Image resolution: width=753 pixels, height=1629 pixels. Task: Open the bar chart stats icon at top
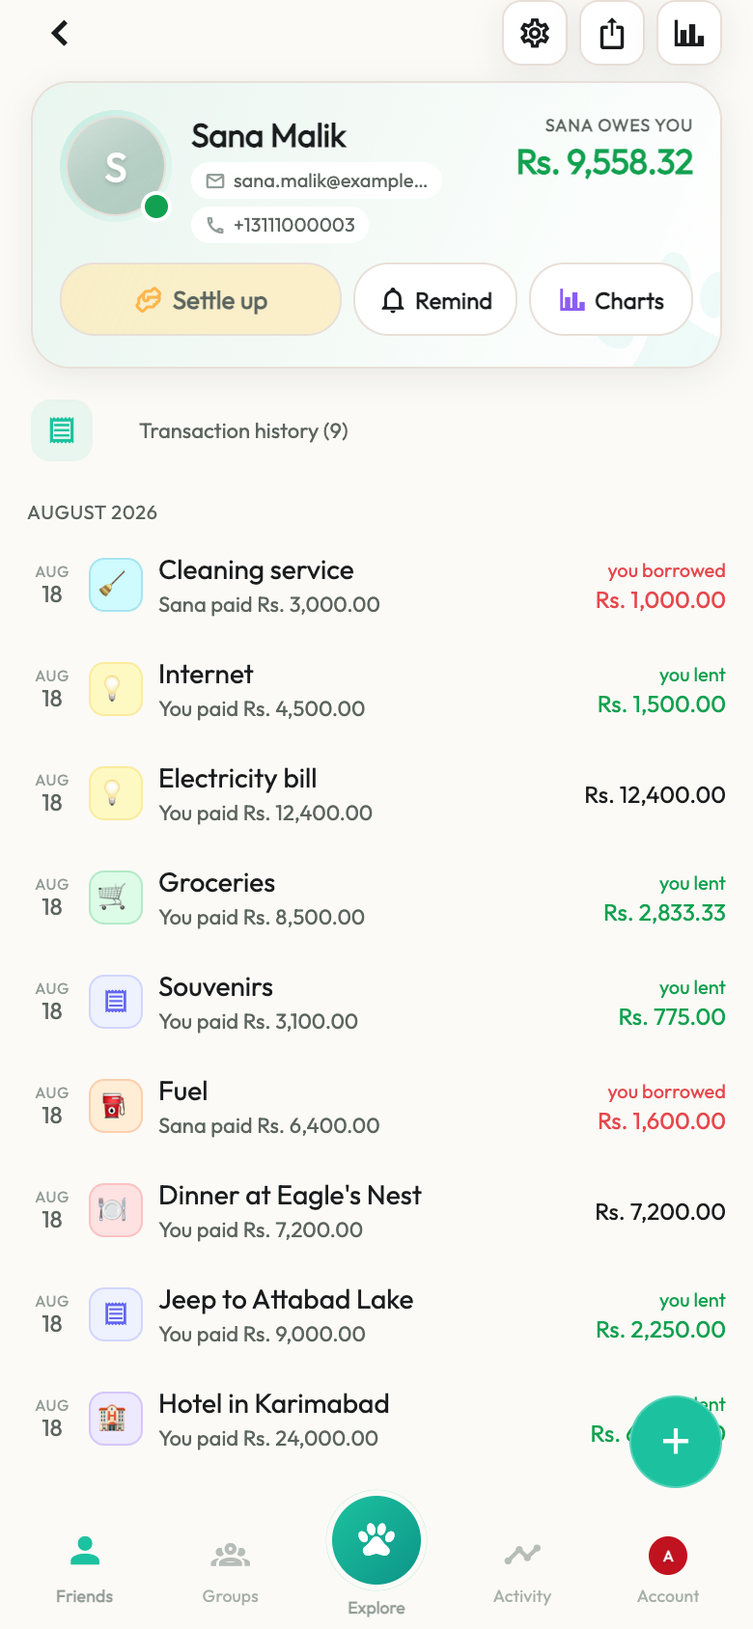point(689,33)
